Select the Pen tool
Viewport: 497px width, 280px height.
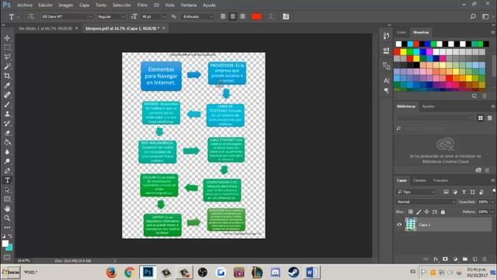coord(7,171)
